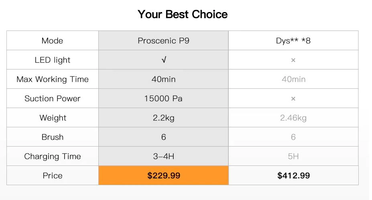This screenshot has height=200, width=372.
Task: Click the Your Best Choice heading
Action: tap(183, 14)
